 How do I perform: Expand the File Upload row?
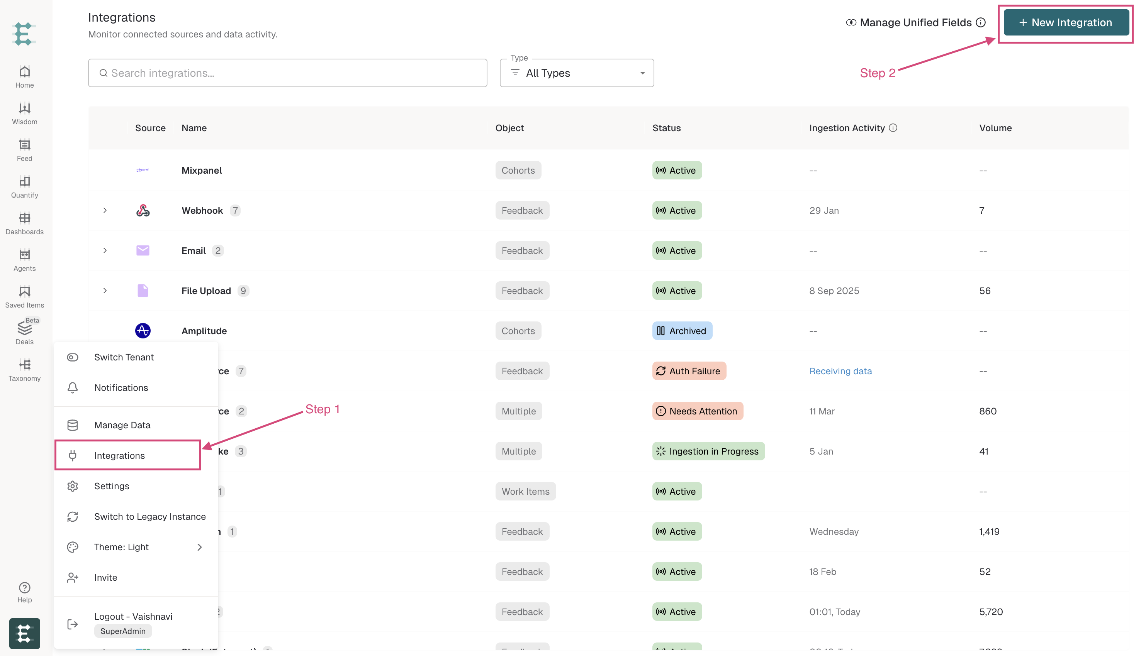click(x=105, y=291)
